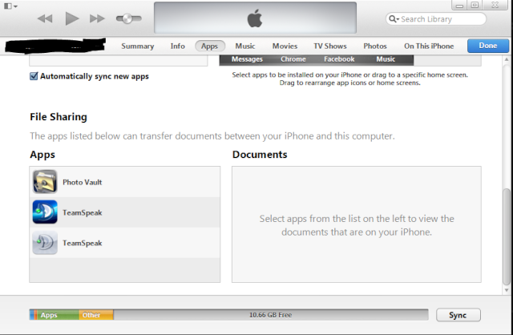
Task: Toggle Automatically sync new apps checkbox
Action: (34, 76)
